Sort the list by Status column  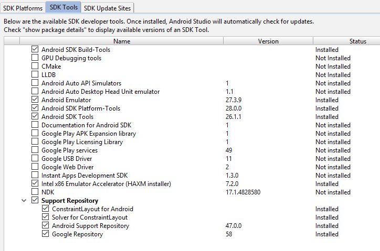coord(357,41)
